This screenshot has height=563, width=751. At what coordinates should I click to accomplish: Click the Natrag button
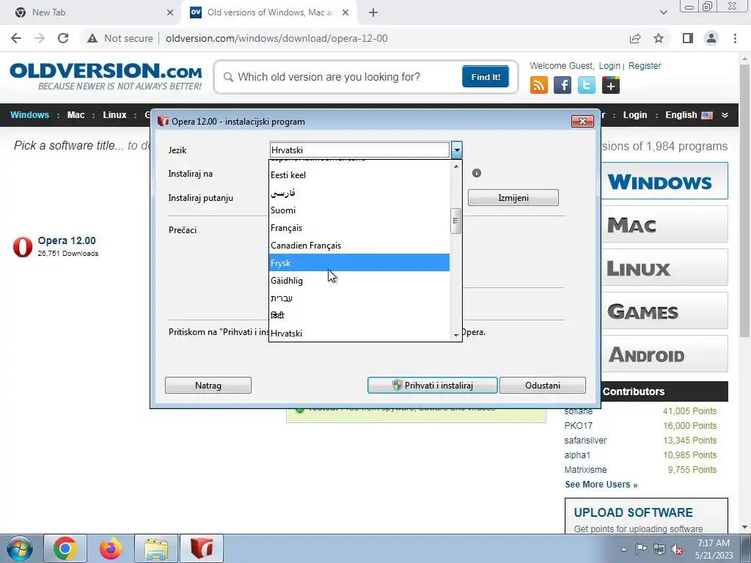(x=208, y=386)
